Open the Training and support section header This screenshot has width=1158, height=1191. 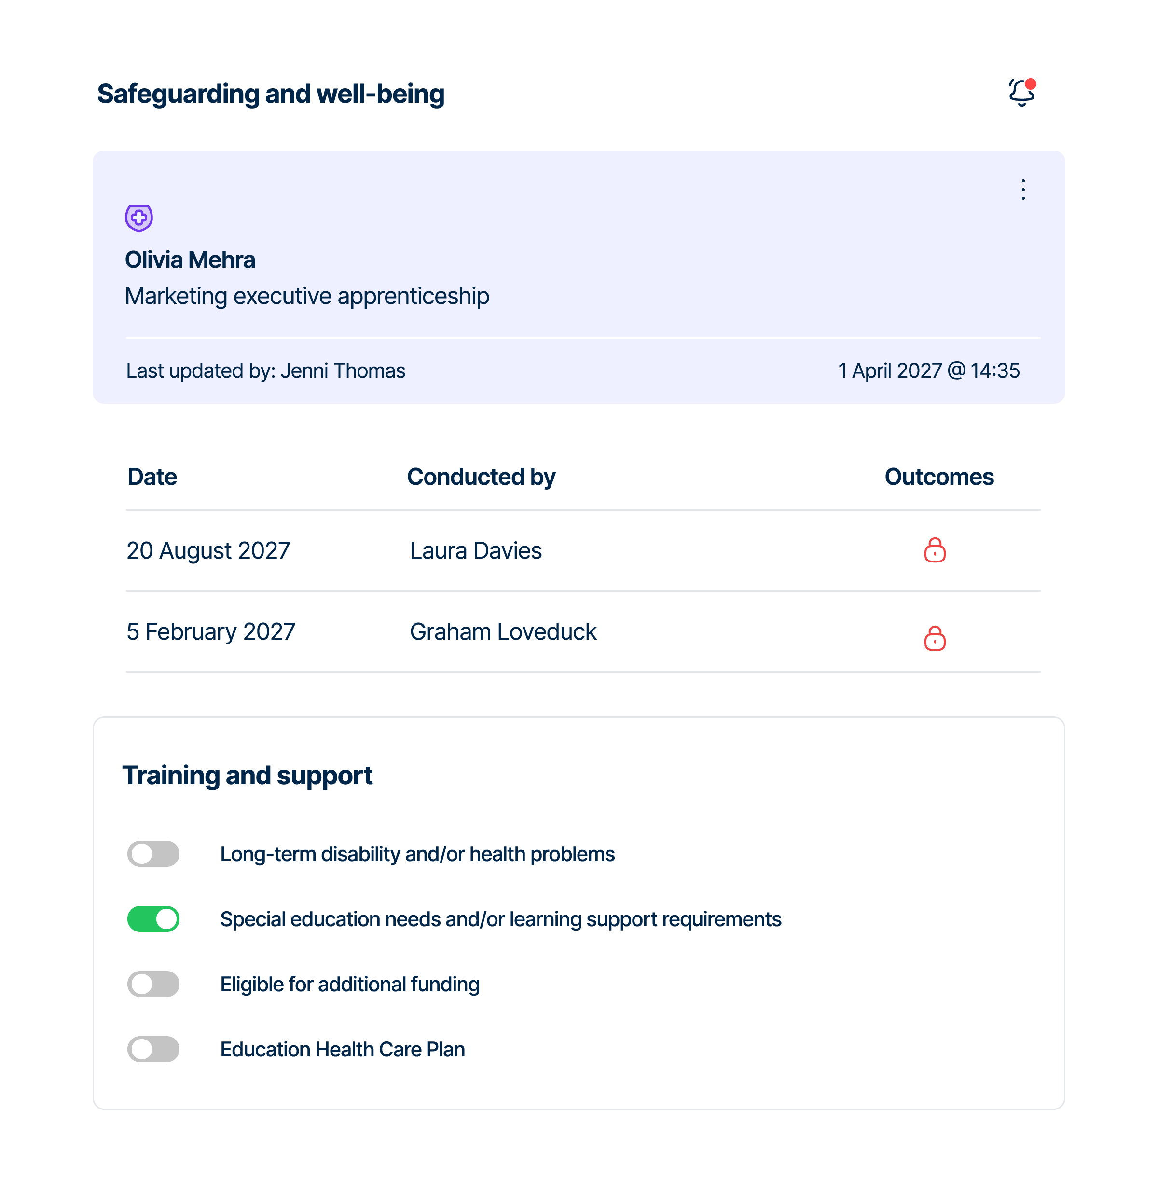[x=248, y=775]
